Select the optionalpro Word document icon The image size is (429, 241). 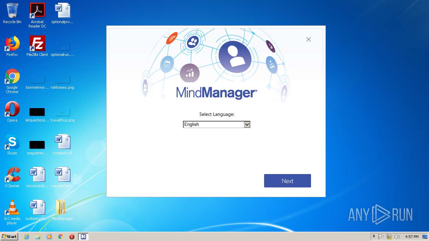[62, 13]
